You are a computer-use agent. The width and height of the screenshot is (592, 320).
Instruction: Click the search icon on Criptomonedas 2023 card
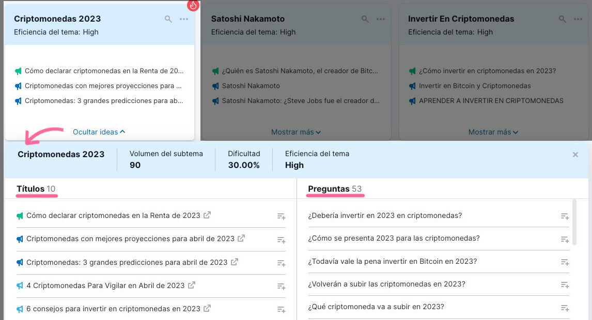click(168, 19)
